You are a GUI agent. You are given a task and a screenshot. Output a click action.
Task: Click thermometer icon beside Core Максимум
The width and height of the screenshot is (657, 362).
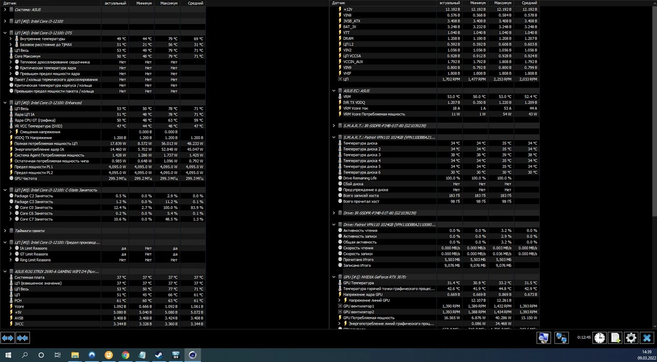[x=11, y=56]
